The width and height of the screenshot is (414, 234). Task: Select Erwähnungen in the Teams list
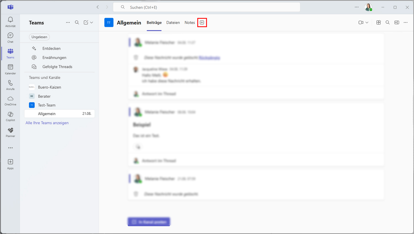pyautogui.click(x=54, y=57)
